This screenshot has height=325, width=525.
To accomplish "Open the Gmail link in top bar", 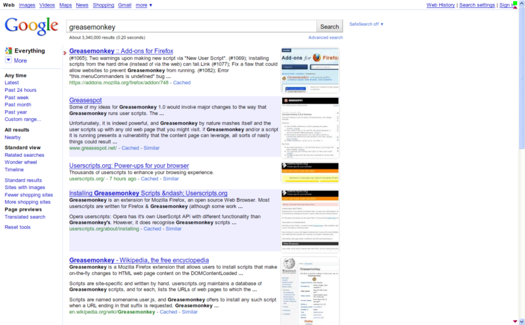I will (125, 5).
